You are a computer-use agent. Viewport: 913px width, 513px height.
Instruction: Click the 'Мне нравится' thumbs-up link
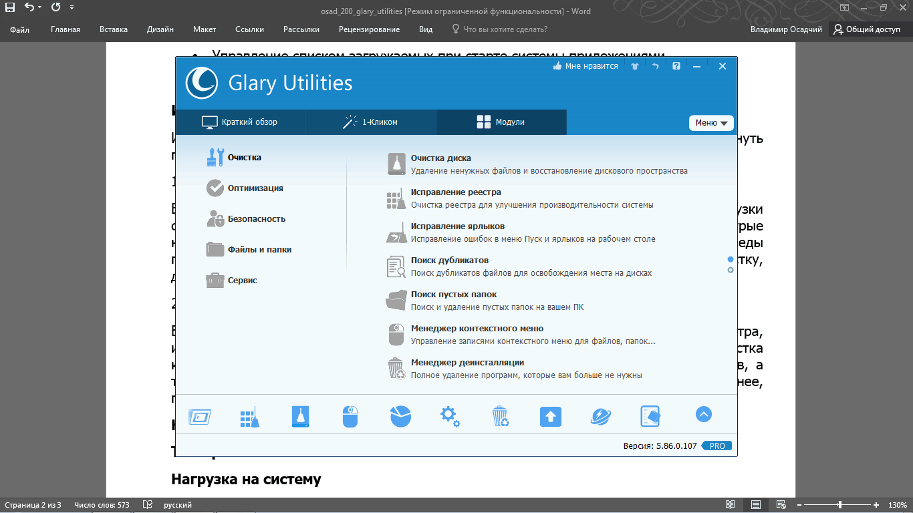585,66
